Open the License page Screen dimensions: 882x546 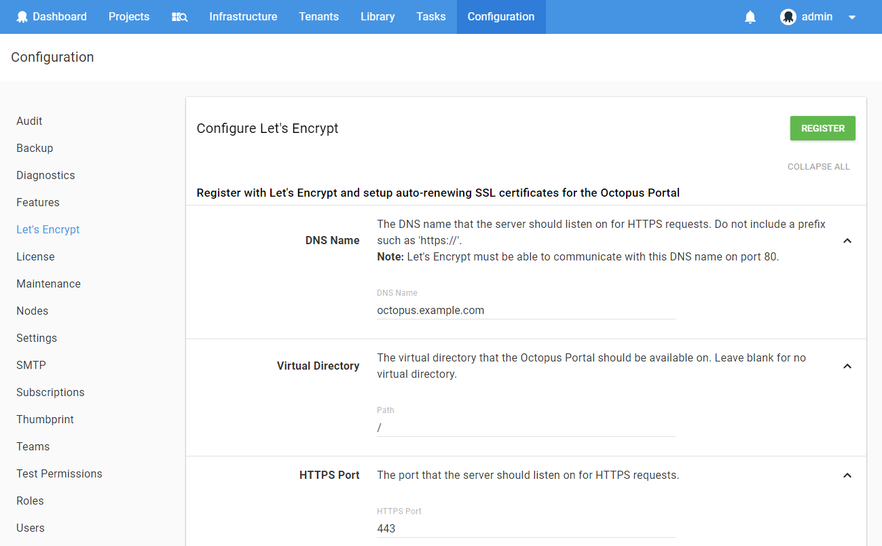click(x=35, y=256)
